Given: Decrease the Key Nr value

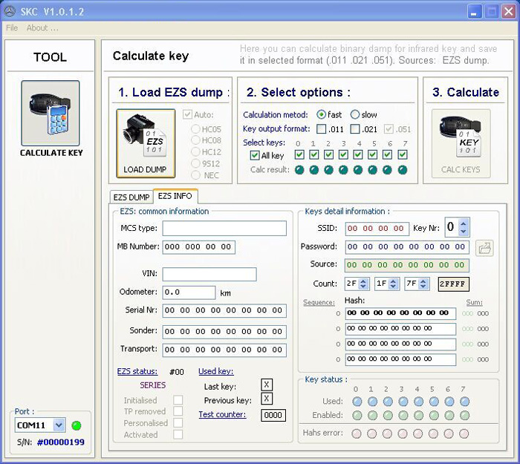Looking at the screenshot, I should (464, 232).
